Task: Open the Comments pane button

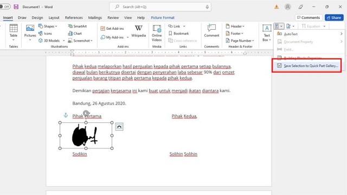Action: click(309, 17)
